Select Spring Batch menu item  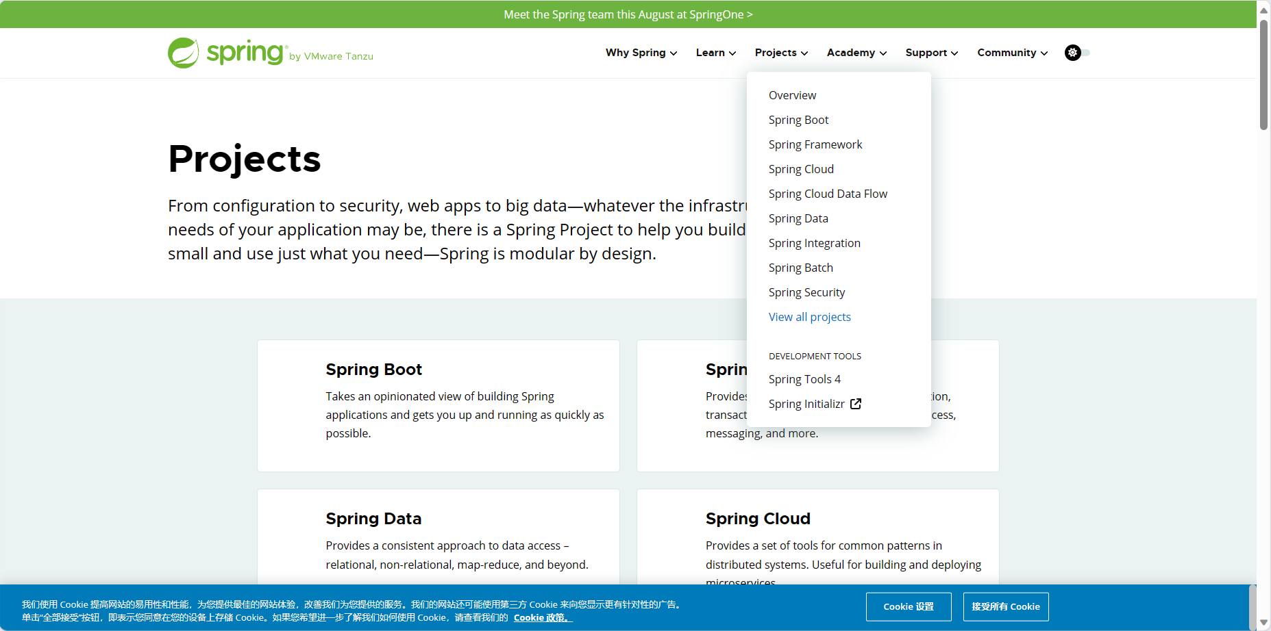(801, 268)
